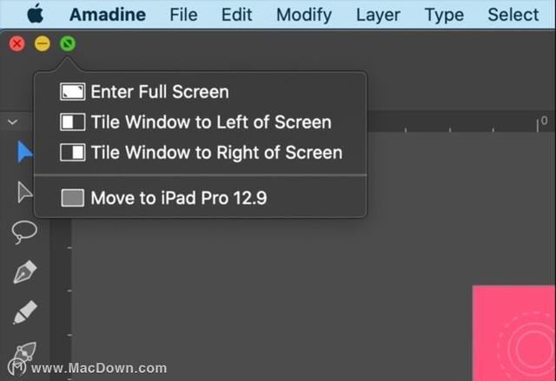Choose the Lasso tool

[x=24, y=232]
